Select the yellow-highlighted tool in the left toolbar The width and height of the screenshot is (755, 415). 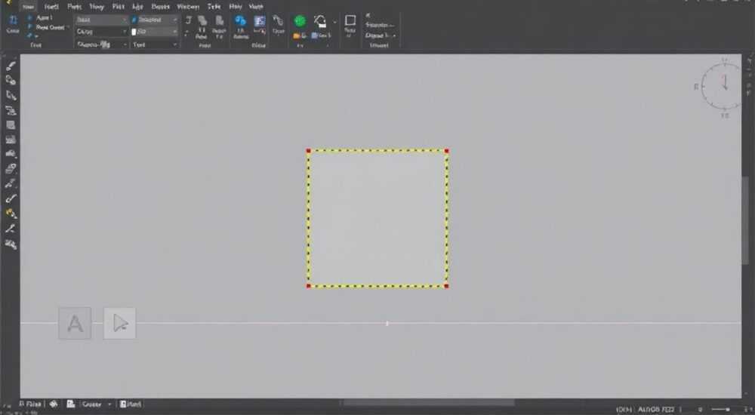point(11,214)
